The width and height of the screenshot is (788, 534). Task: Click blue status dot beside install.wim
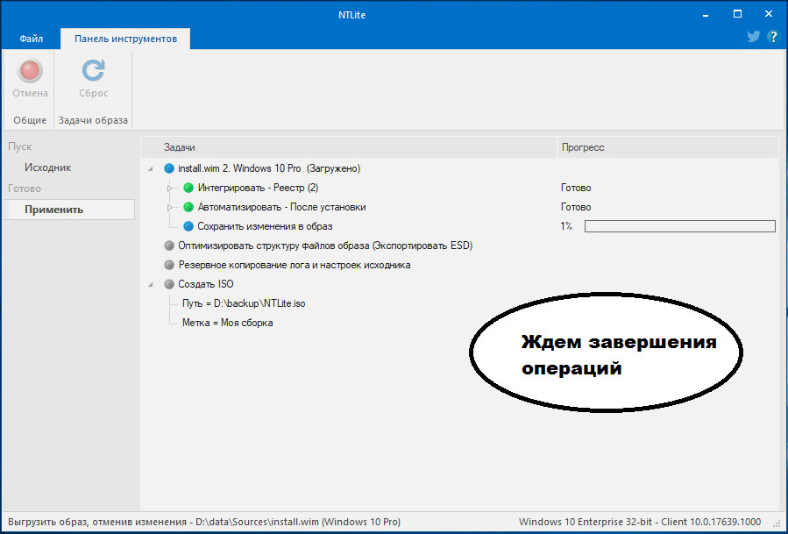tap(169, 168)
